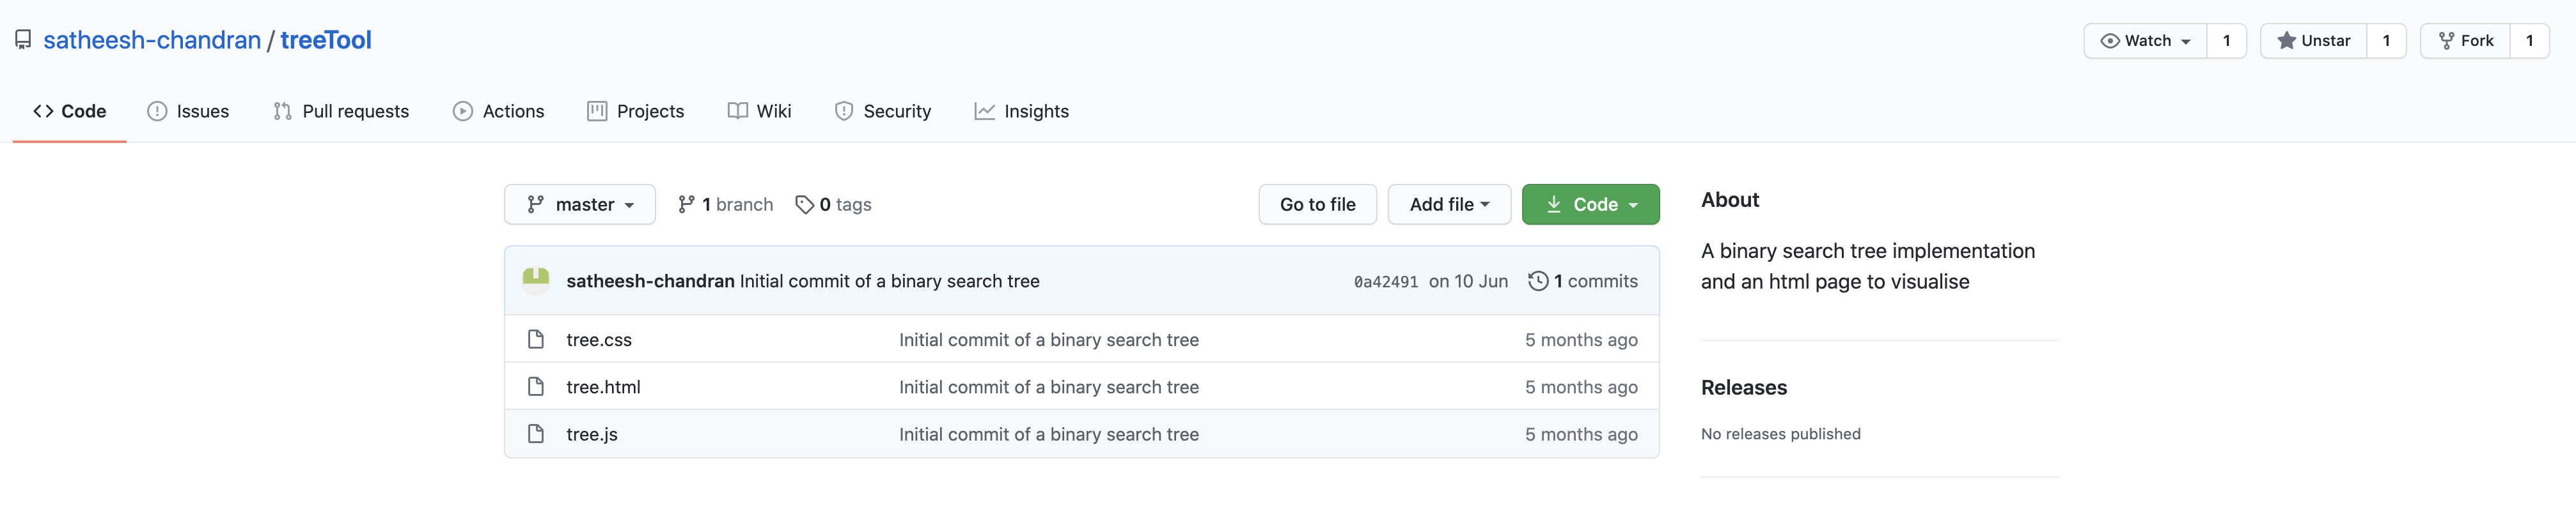Open commit message on tree.css row
Screen dimensions: 2576x507
[1049, 340]
